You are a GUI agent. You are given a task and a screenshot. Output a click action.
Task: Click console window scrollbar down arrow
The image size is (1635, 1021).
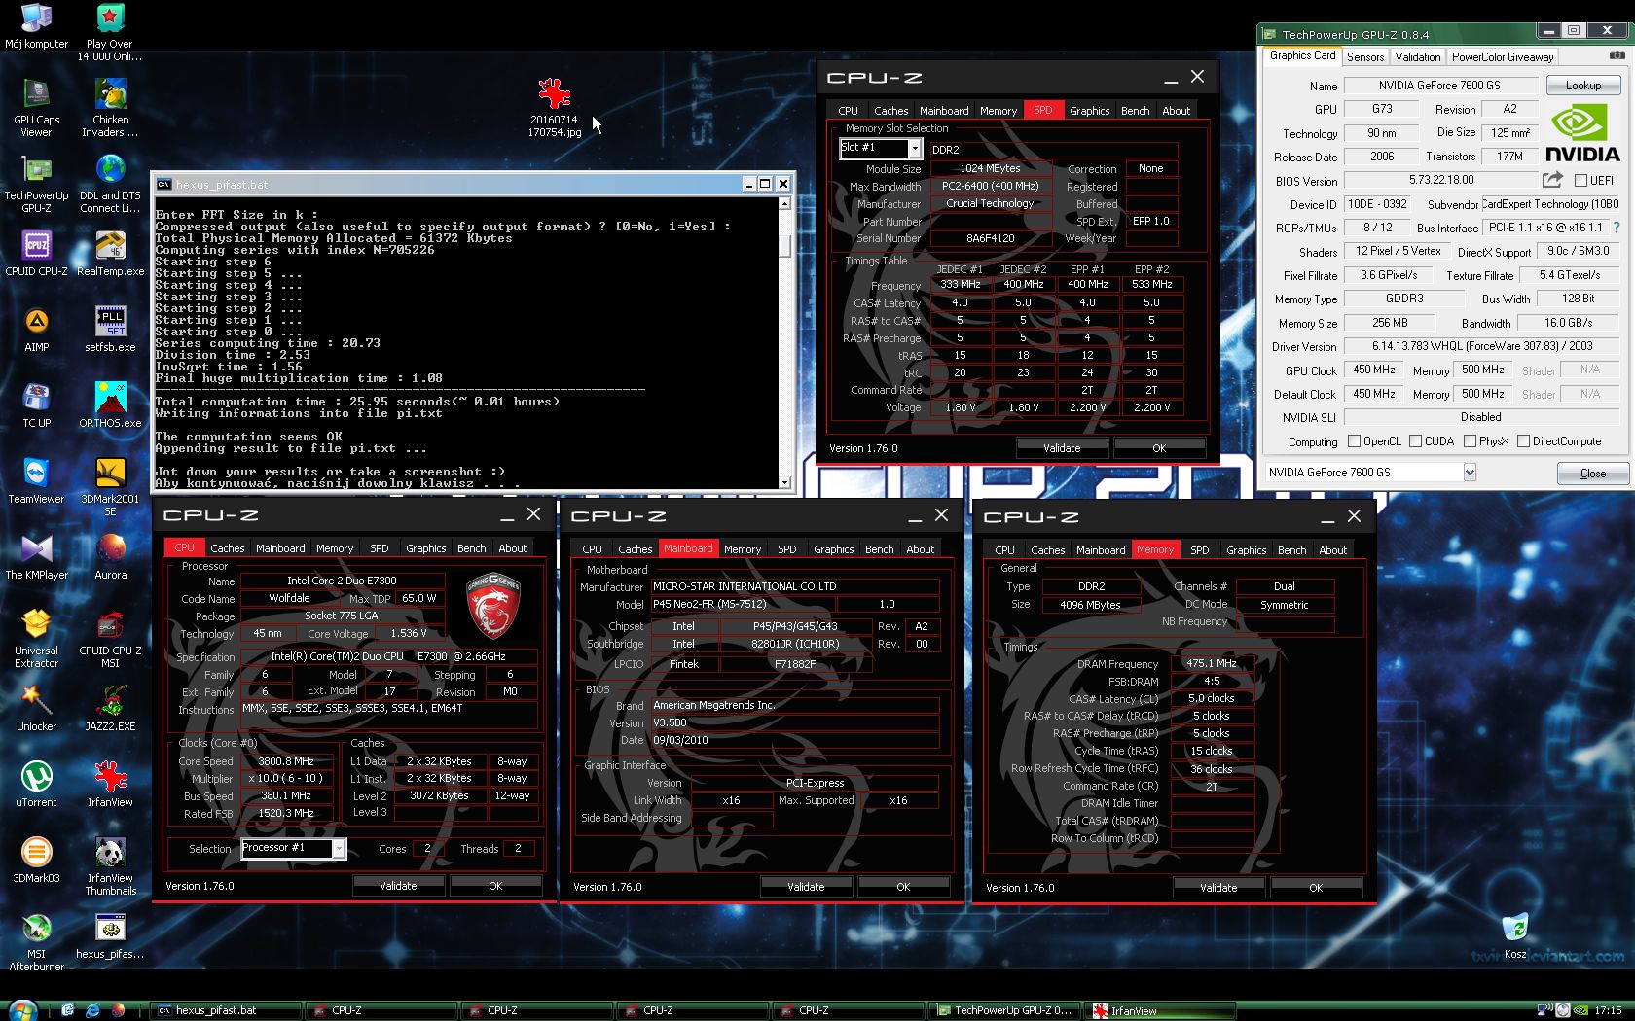(784, 481)
